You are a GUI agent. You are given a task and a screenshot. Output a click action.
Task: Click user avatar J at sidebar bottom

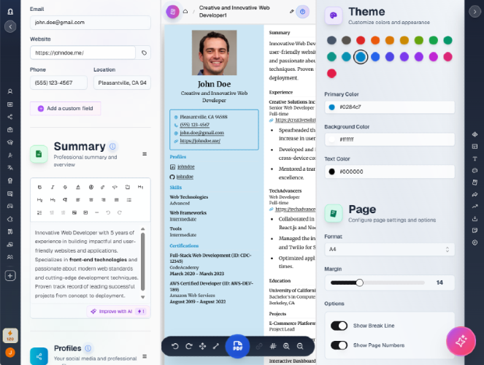click(10, 353)
